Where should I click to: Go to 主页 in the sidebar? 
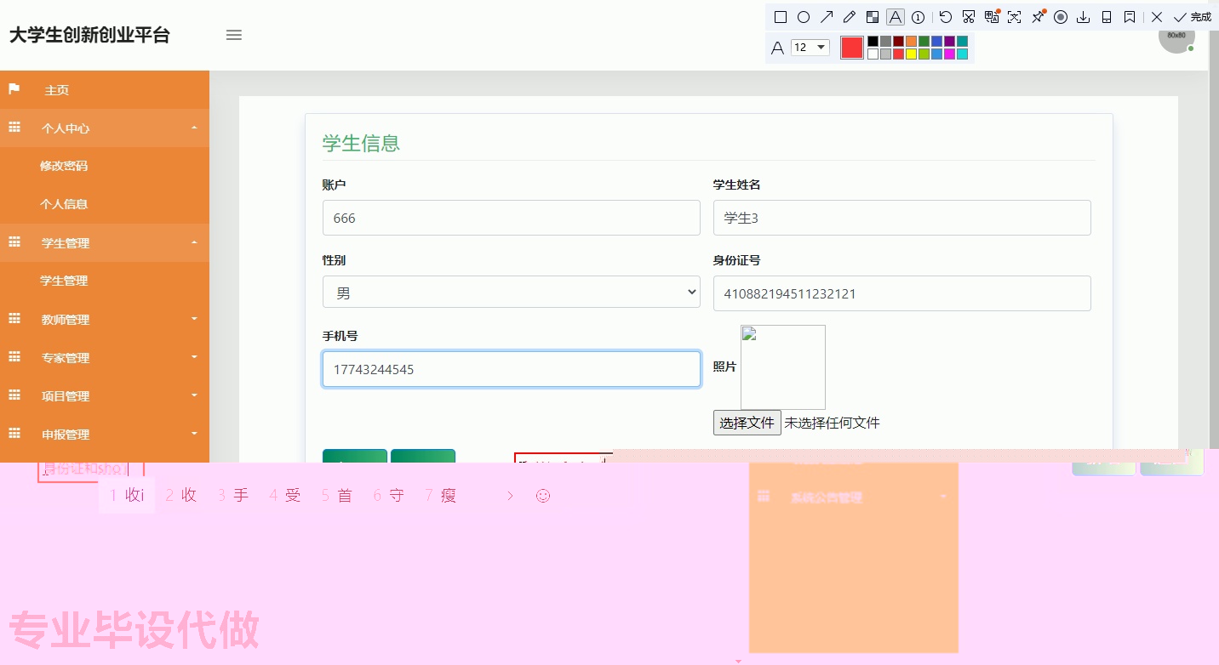[x=57, y=89]
